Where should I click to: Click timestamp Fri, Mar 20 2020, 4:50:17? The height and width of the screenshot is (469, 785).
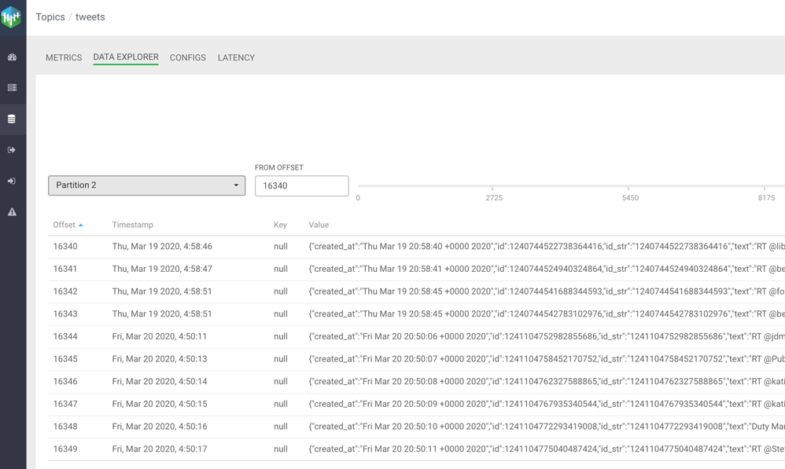[x=160, y=449]
